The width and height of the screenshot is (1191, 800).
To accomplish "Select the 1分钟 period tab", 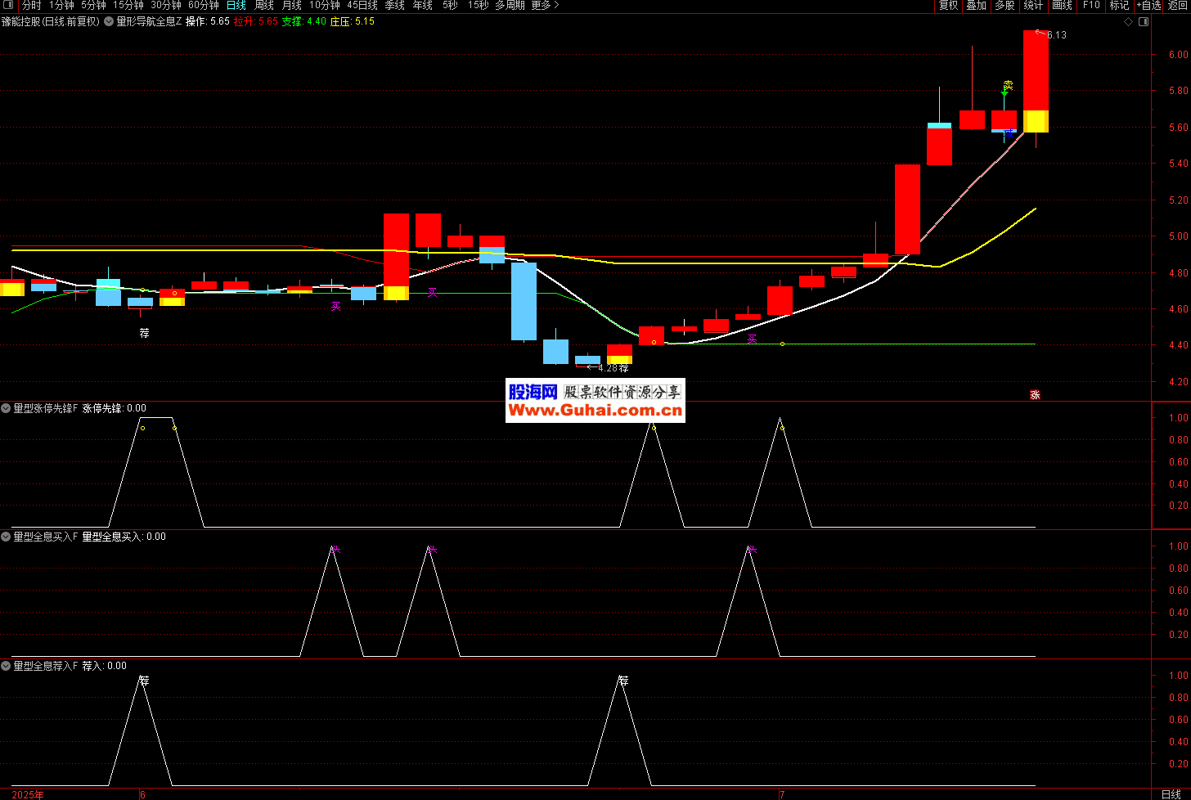I will 61,6.
